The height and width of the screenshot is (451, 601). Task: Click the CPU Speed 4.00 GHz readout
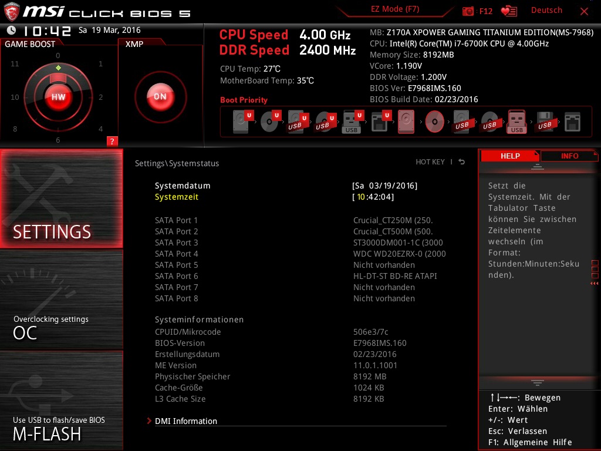click(285, 35)
